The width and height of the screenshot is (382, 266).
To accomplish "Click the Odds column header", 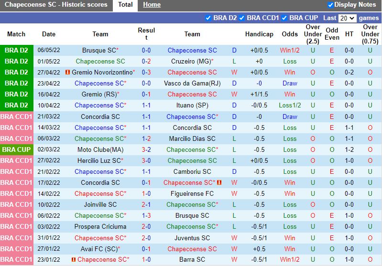I will click(290, 34).
